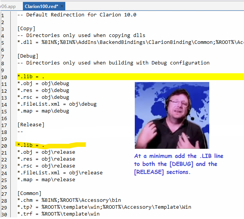The image size is (244, 219).
Task: Close the Clarion100.red tab
Action: click(x=62, y=6)
